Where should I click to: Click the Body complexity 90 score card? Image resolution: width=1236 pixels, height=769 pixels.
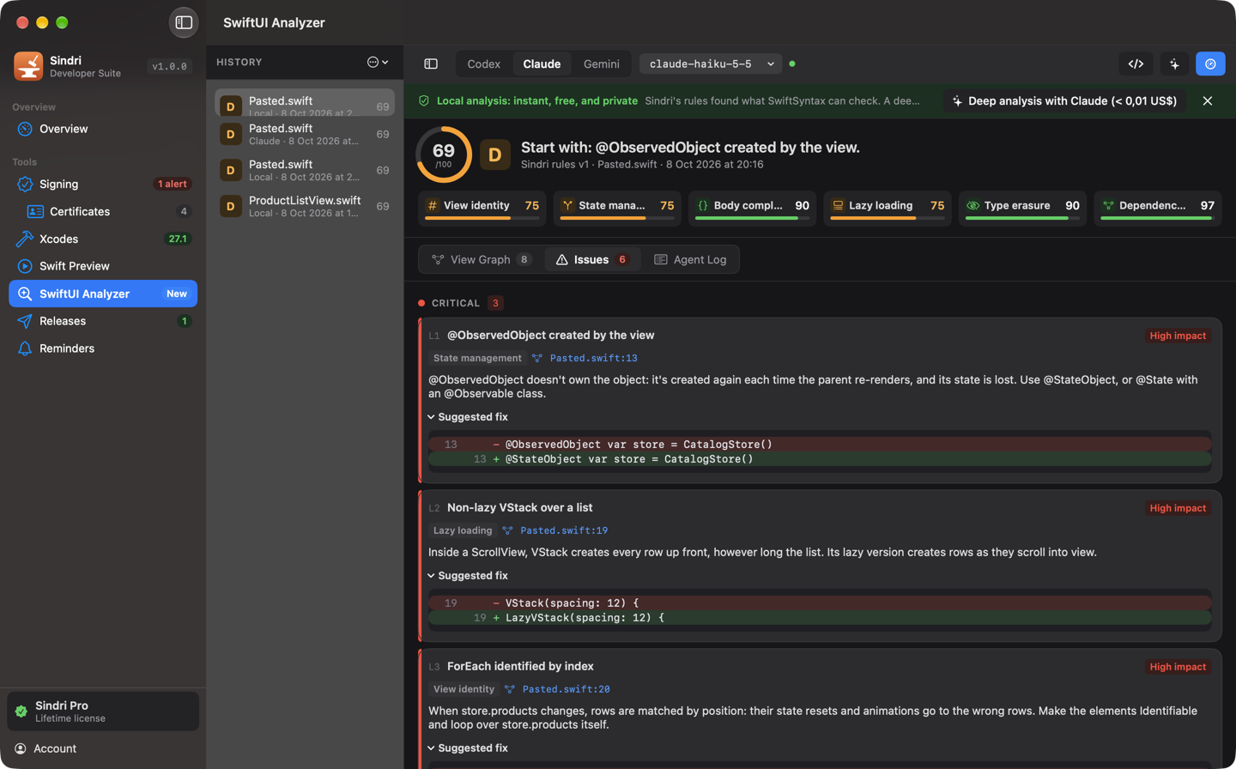point(753,209)
